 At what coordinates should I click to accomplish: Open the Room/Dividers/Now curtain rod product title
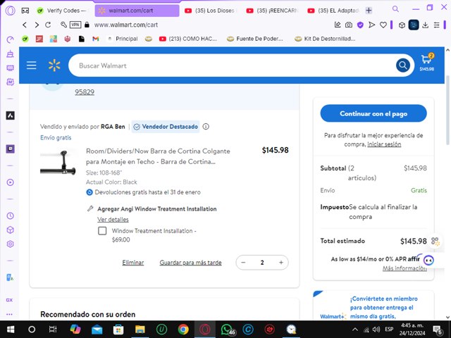tap(158, 156)
